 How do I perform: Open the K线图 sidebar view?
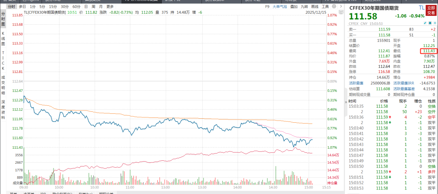tap(3, 38)
